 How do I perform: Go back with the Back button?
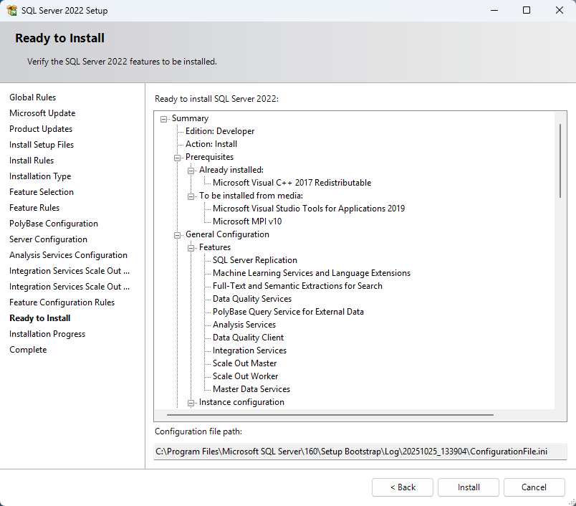[x=403, y=487]
